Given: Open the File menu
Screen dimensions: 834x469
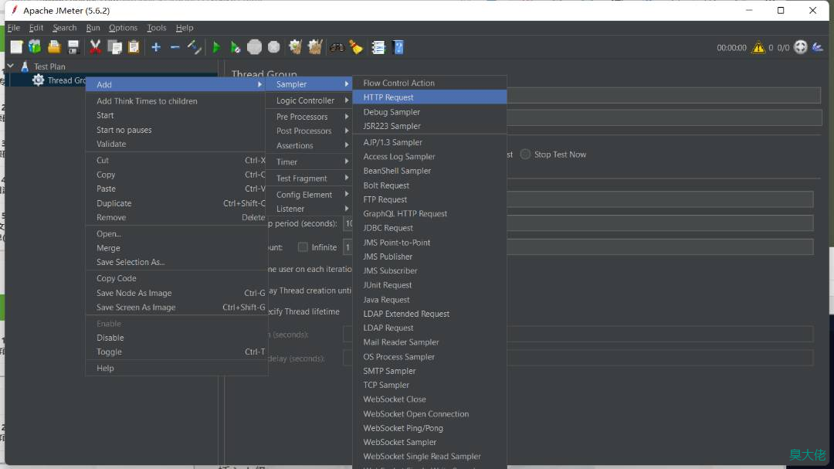Looking at the screenshot, I should click(x=14, y=28).
